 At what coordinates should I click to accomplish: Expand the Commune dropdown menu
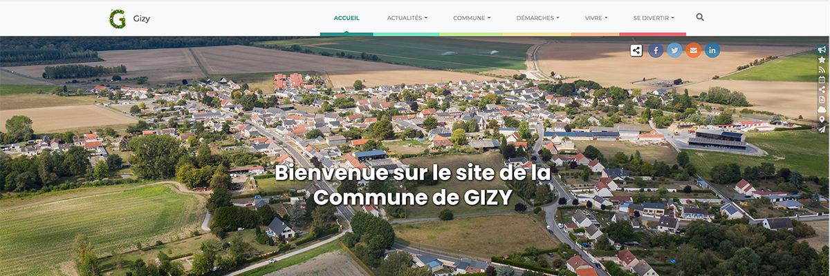click(x=472, y=18)
